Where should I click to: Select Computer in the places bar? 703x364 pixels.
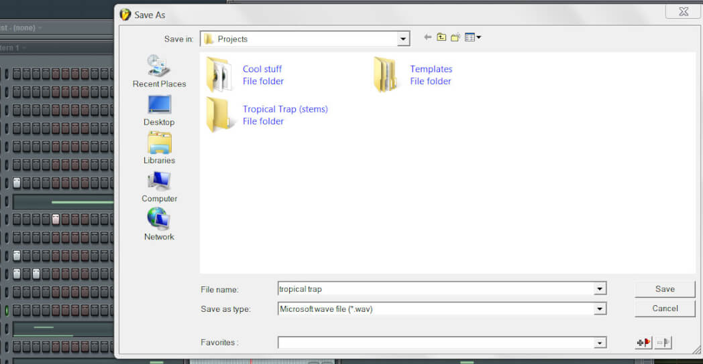point(159,186)
